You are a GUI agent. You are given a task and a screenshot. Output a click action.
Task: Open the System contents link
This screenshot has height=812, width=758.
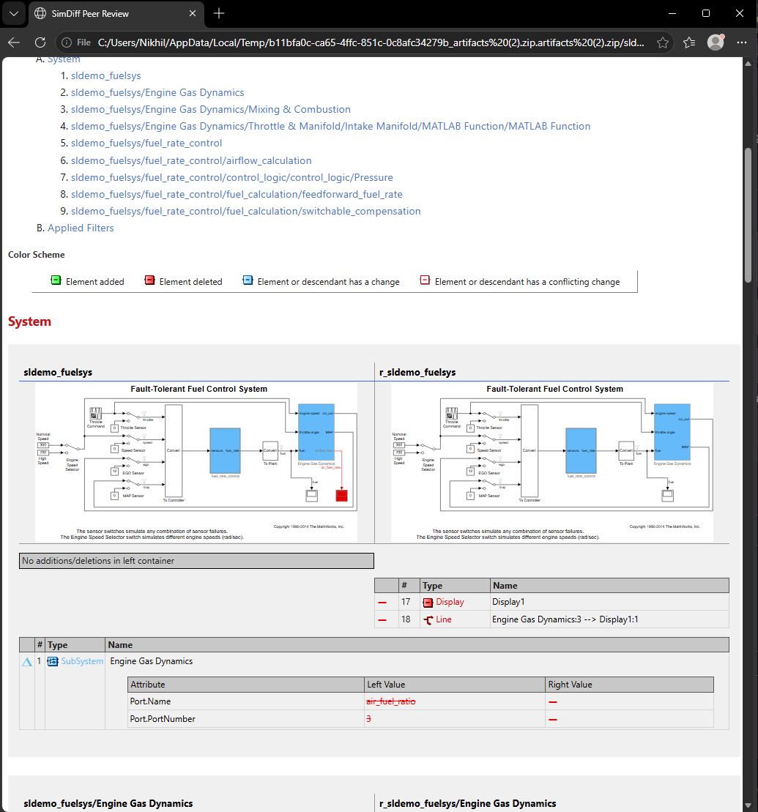(64, 59)
